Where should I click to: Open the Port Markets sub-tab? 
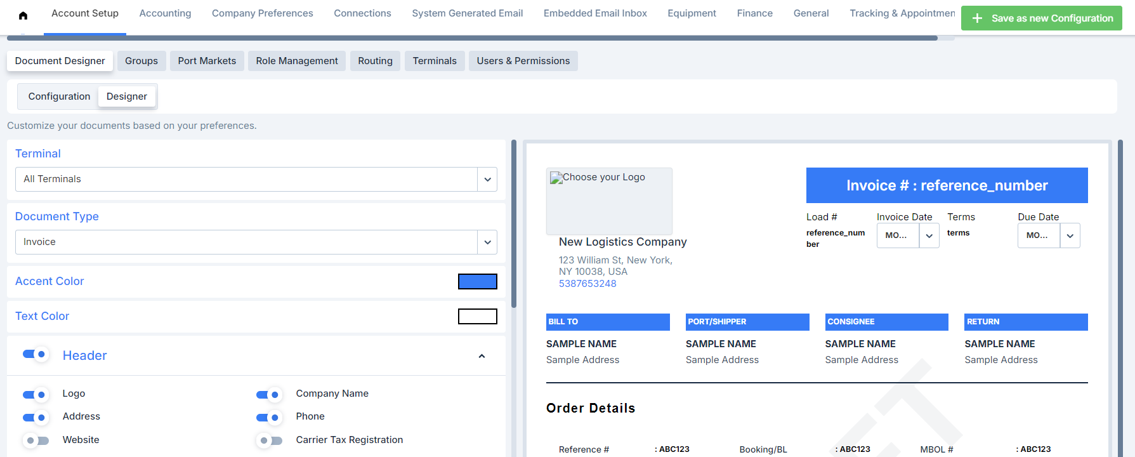tap(207, 61)
